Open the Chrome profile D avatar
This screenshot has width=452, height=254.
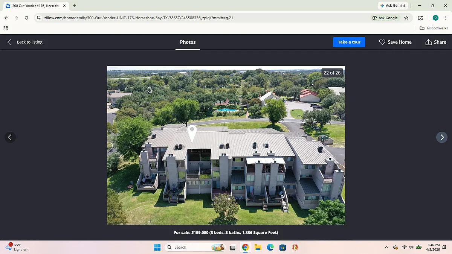coord(435,18)
